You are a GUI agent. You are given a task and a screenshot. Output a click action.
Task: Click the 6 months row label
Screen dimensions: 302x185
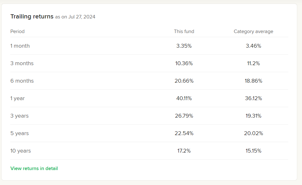(22, 81)
